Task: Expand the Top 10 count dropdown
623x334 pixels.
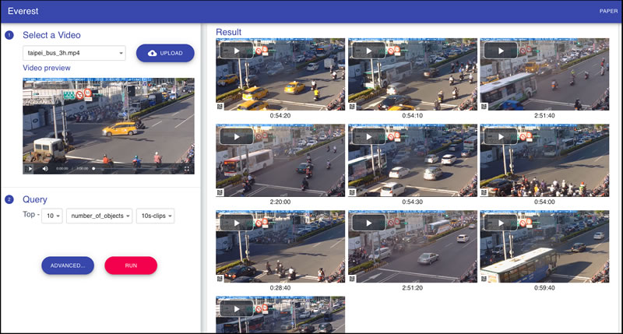Action: point(53,216)
